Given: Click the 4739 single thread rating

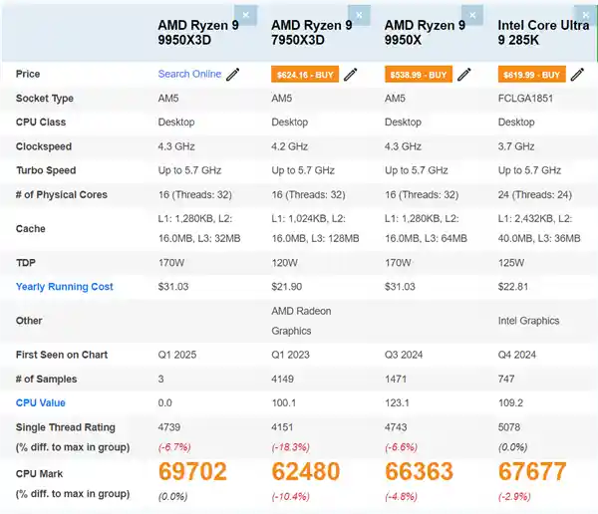Looking at the screenshot, I should tap(169, 427).
